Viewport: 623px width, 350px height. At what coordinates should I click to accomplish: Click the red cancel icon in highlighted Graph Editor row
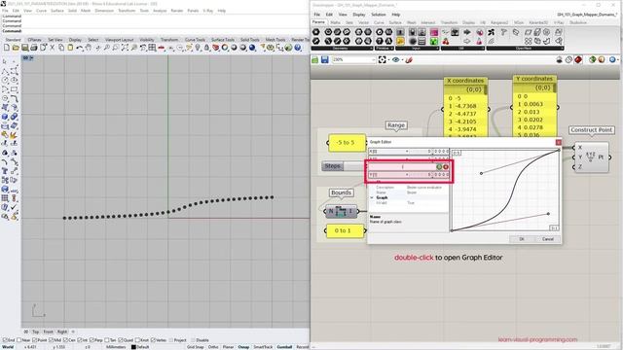(x=446, y=166)
